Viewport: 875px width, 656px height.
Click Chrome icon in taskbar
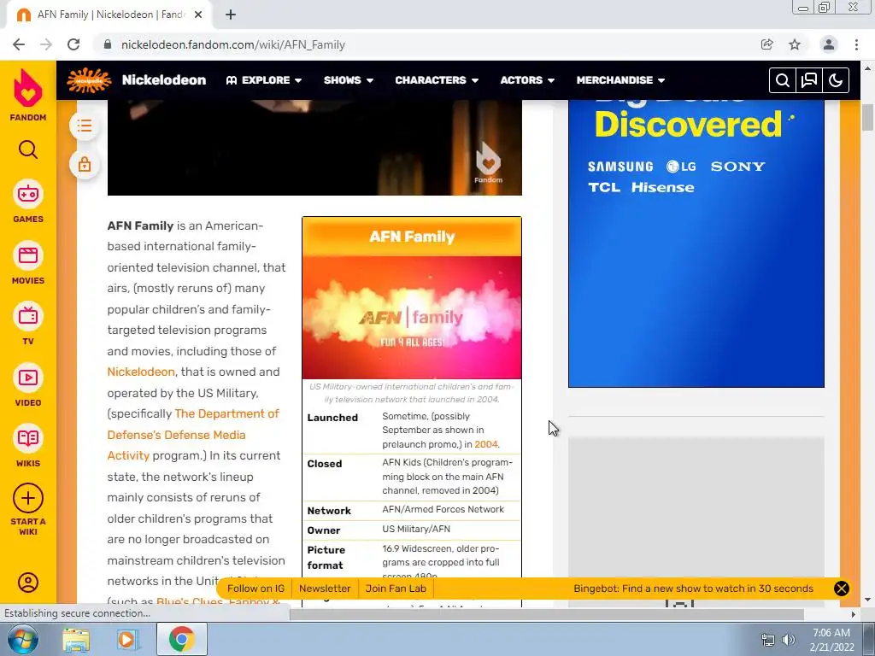click(181, 639)
